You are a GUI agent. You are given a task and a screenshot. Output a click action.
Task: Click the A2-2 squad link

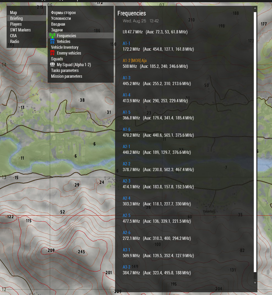(x=127, y=164)
